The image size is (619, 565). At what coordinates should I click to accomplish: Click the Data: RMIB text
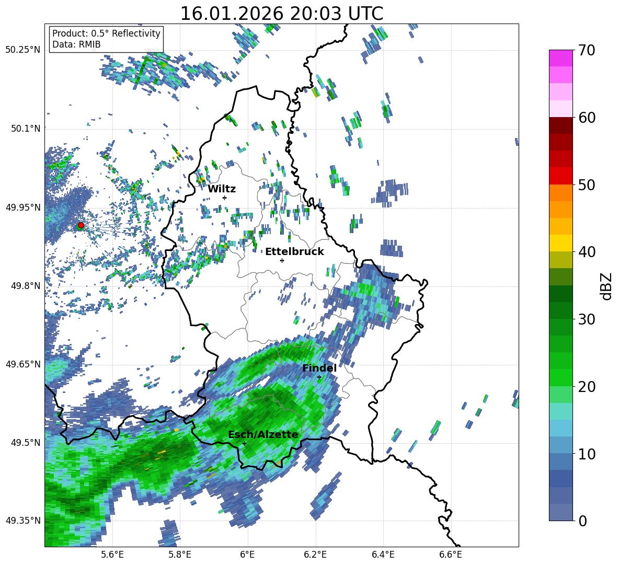coord(76,44)
